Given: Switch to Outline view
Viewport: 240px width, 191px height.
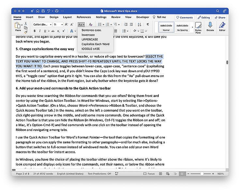Looking at the screenshot, I should [175, 174].
